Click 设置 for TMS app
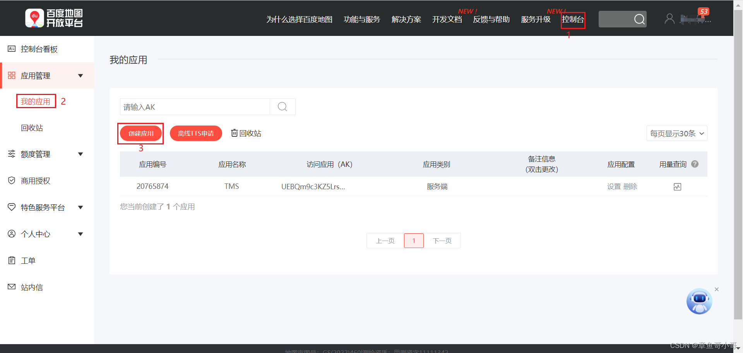The height and width of the screenshot is (353, 743). point(614,187)
